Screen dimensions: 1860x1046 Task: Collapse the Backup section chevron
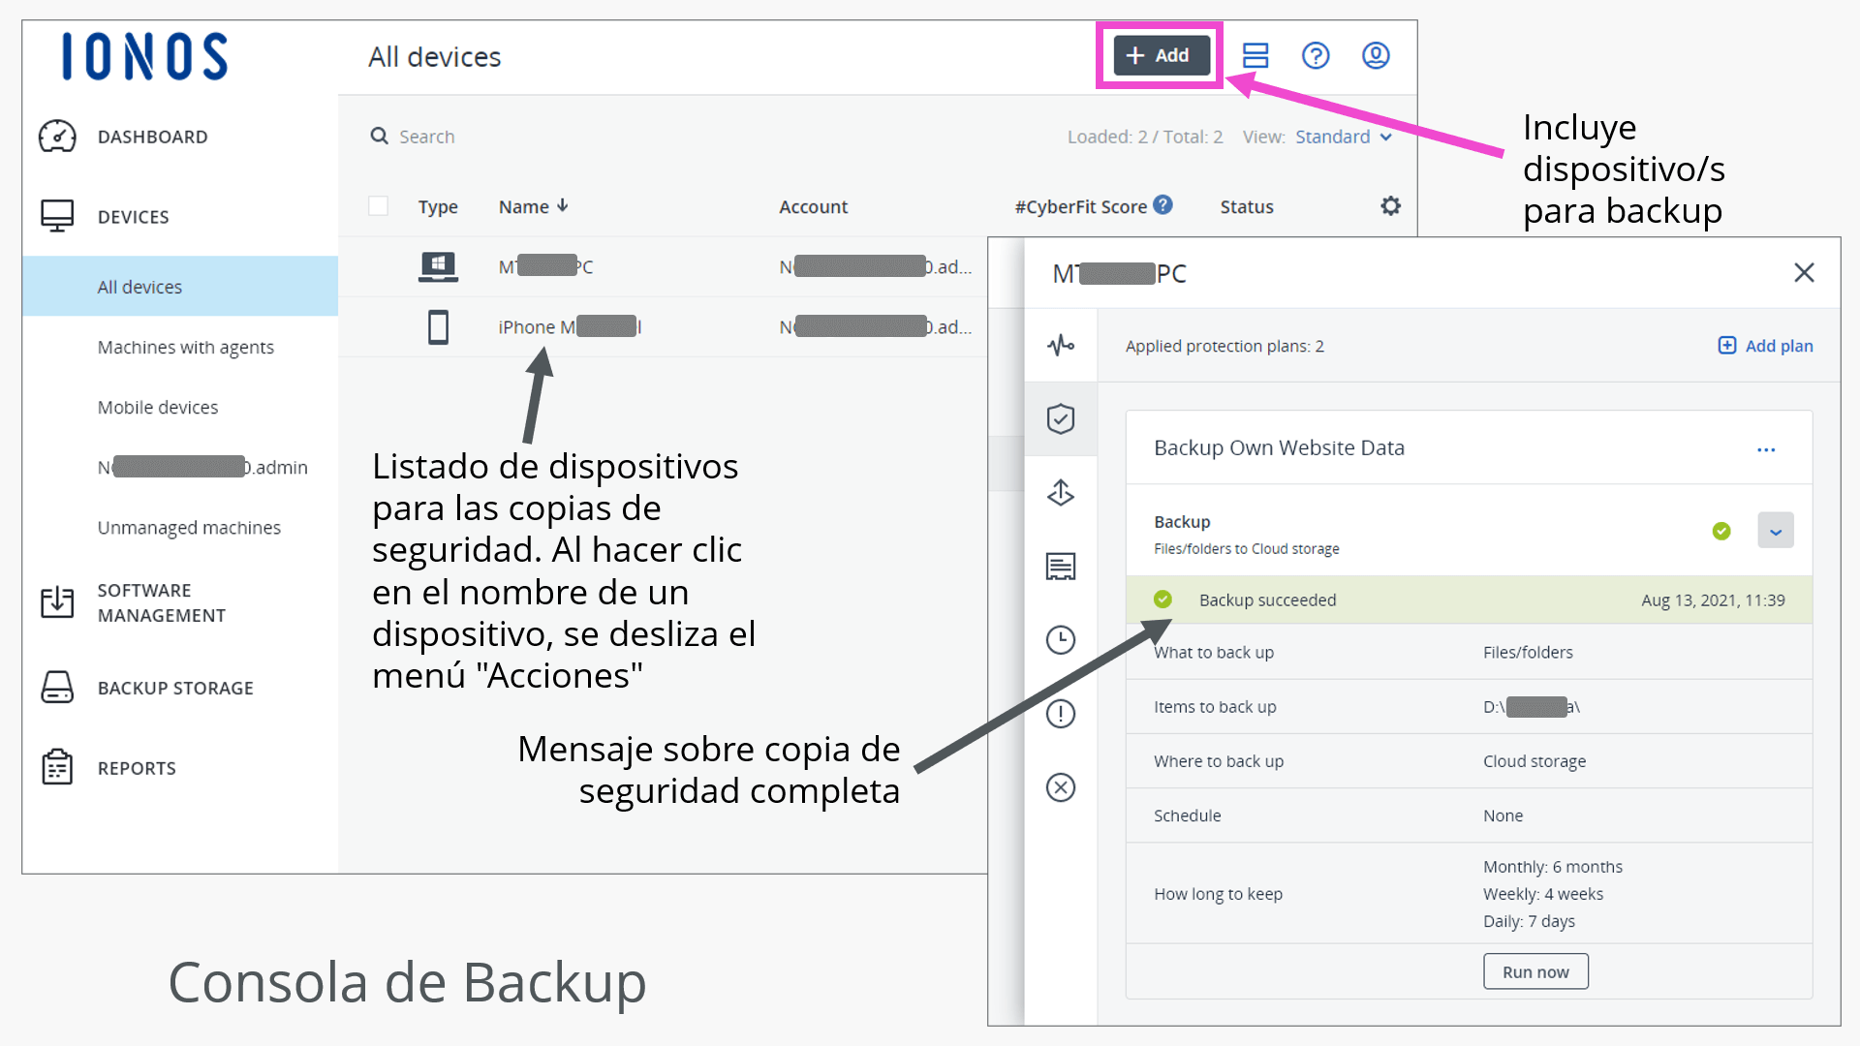click(x=1775, y=531)
